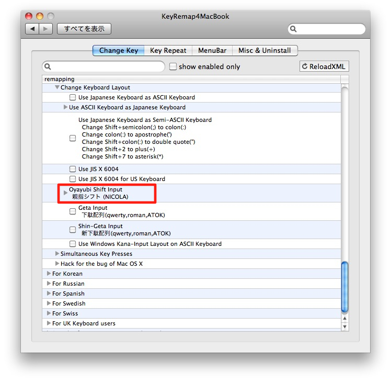Screen dimensions: 391x384
Task: Click the vertical scrollbar thumb
Action: (x=344, y=287)
